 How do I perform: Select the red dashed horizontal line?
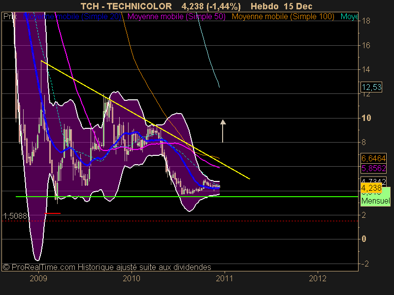(180, 221)
